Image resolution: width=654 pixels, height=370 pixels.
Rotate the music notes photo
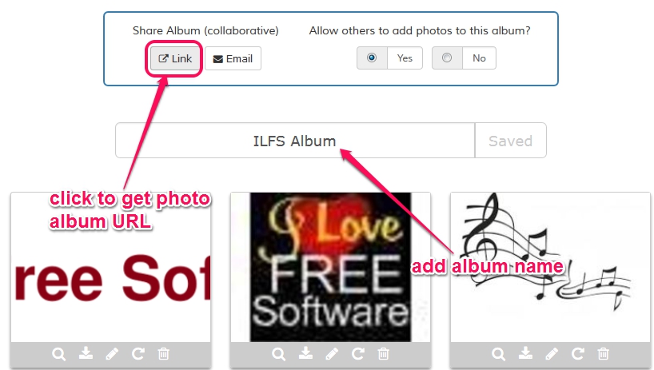[578, 354]
